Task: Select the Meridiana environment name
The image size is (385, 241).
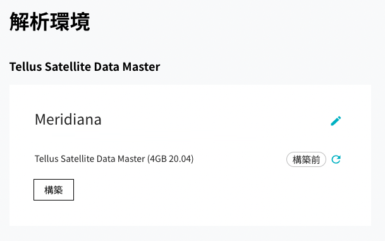Action: point(68,120)
